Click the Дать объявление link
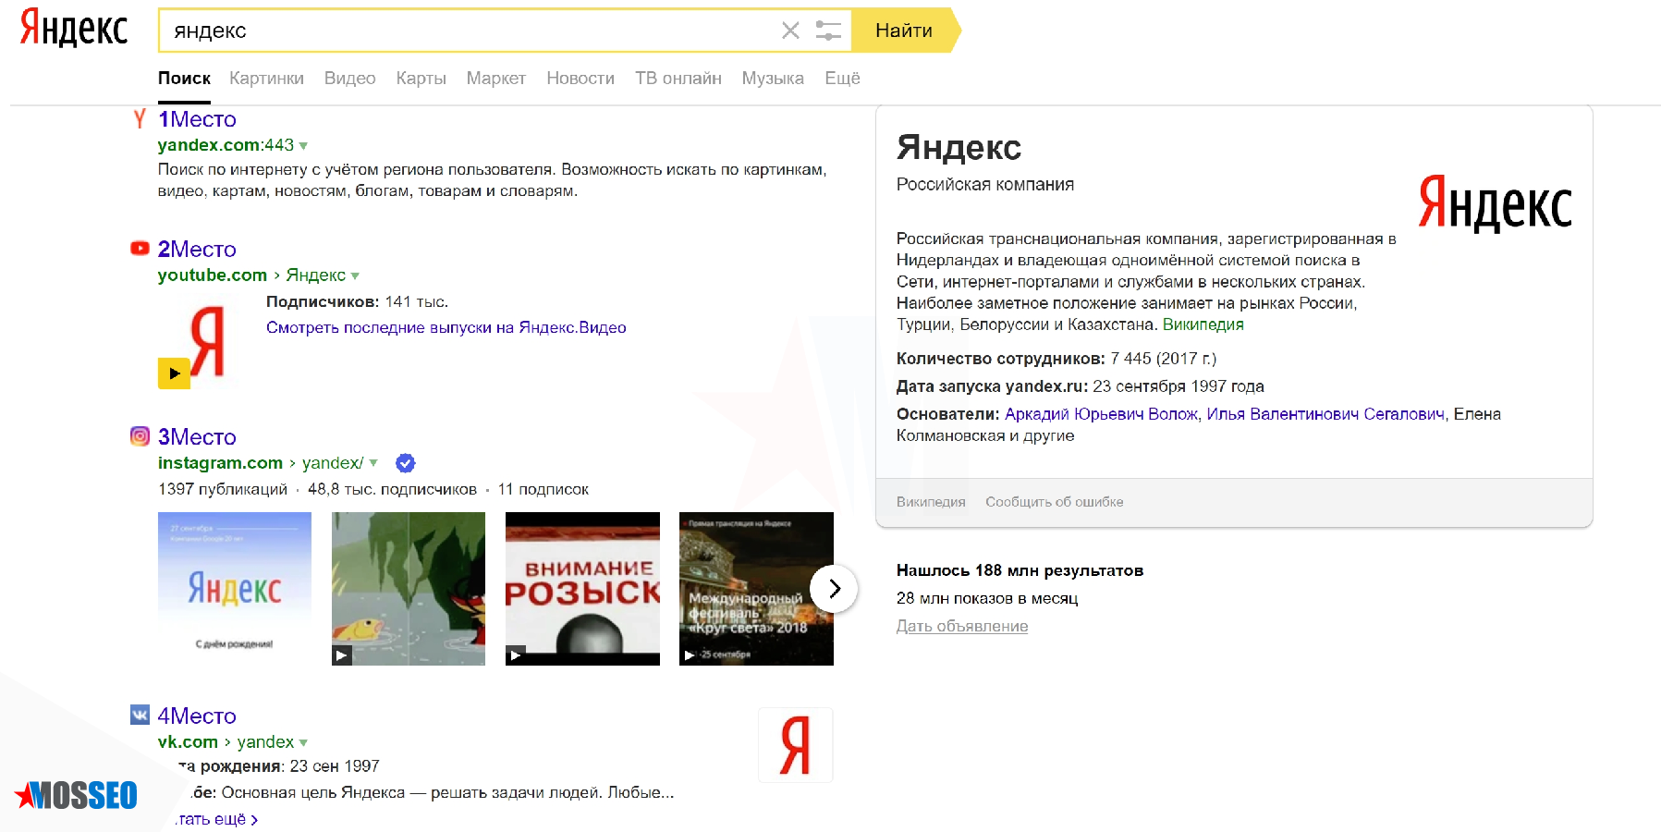1661x832 pixels. coord(961,626)
